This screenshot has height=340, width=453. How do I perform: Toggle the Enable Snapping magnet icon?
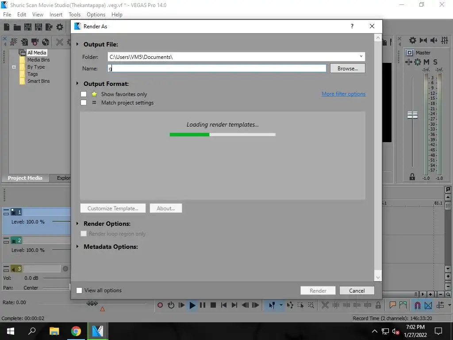pyautogui.click(x=418, y=305)
